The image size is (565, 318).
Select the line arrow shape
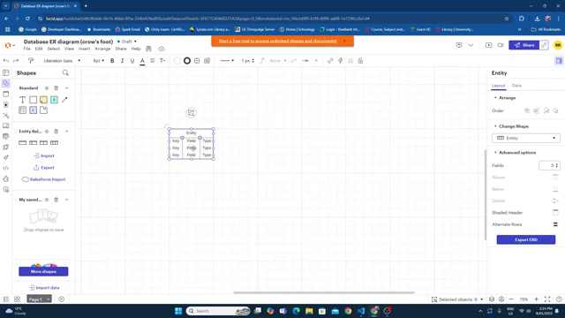[x=64, y=100]
